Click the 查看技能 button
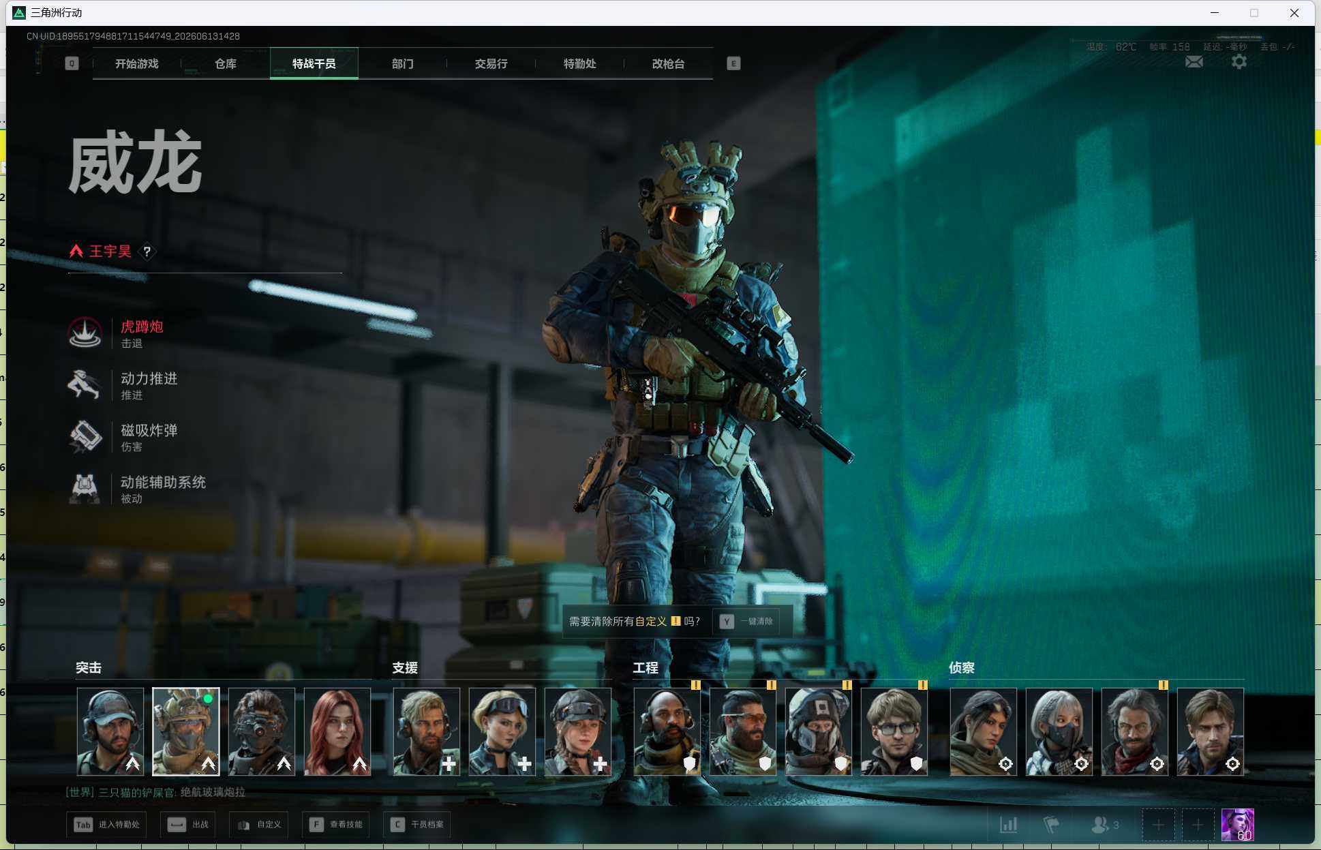This screenshot has height=850, width=1321. [336, 825]
